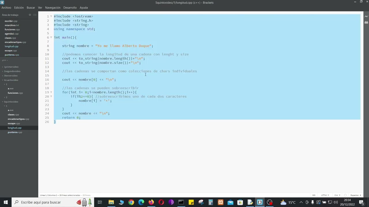
Task: Open the UTF-8 encoding dropdown
Action: pyautogui.click(x=325, y=195)
